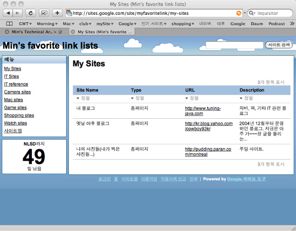Screen dimensions: 296x231
Task: Open Game sites in the sidebar
Action: (x=15, y=108)
